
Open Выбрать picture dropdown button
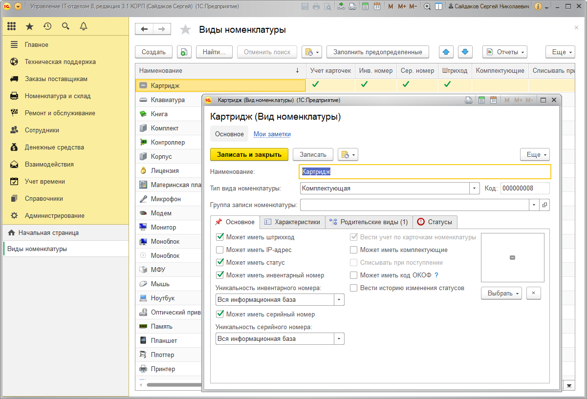pyautogui.click(x=501, y=293)
